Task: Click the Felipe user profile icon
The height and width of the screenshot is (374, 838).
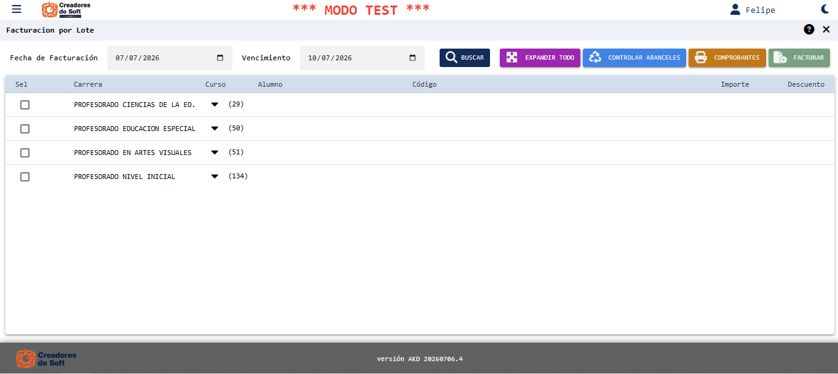Action: (735, 9)
